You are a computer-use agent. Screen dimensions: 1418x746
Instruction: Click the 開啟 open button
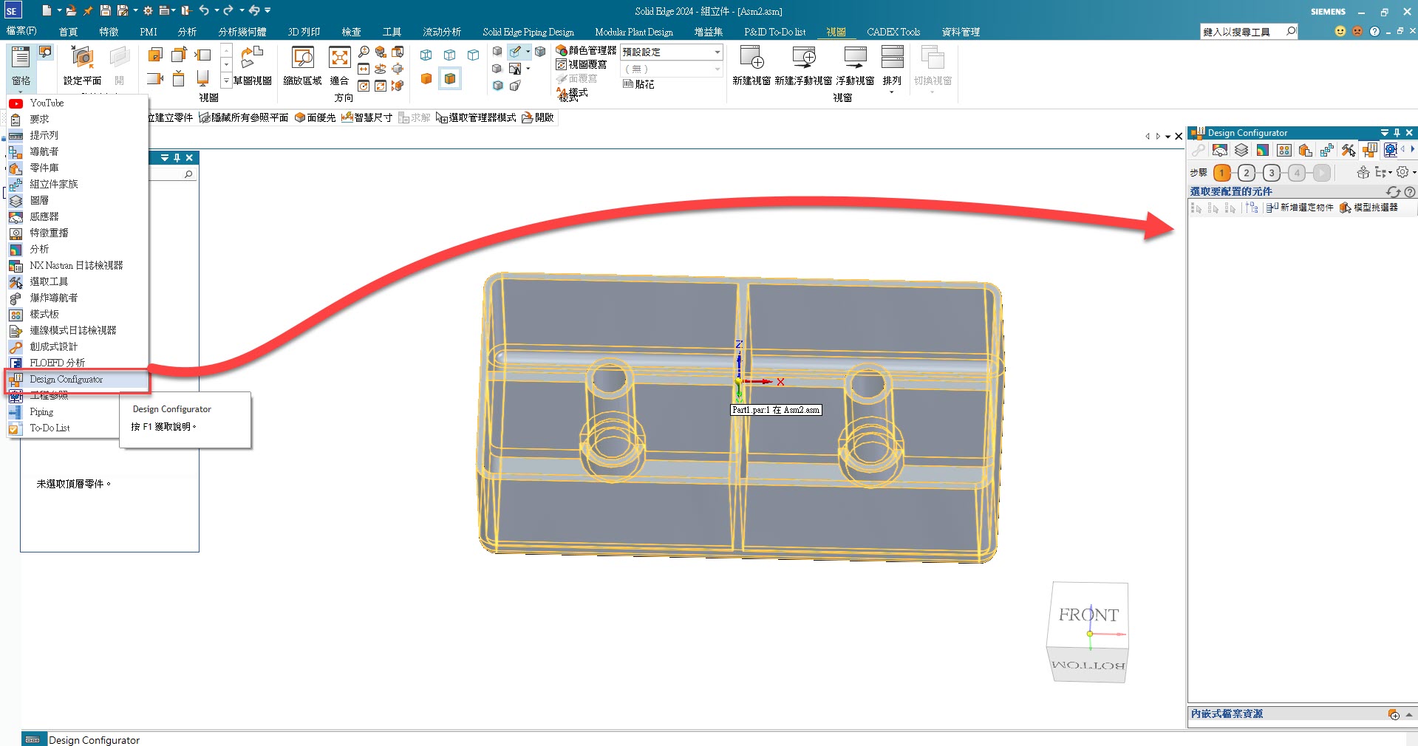pyautogui.click(x=538, y=117)
